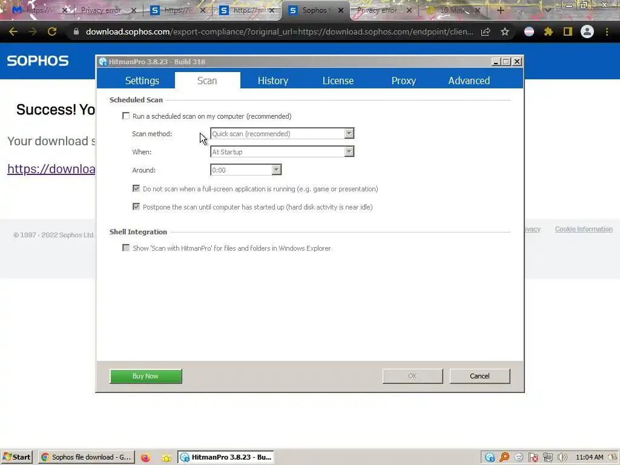The image size is (620, 465).
Task: Open the Chrome tab search chevron
Action: pos(547,10)
